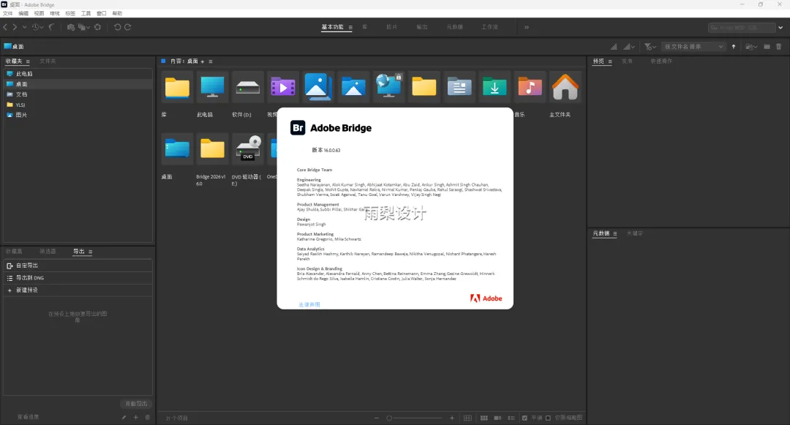Viewport: 790px width, 425px height.
Task: Add new content tab plus icon
Action: click(x=203, y=61)
